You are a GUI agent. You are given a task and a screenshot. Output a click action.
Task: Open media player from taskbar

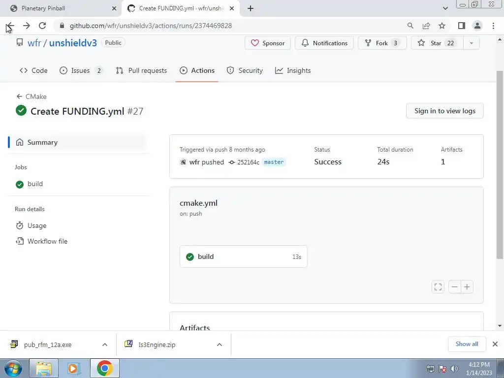click(74, 368)
